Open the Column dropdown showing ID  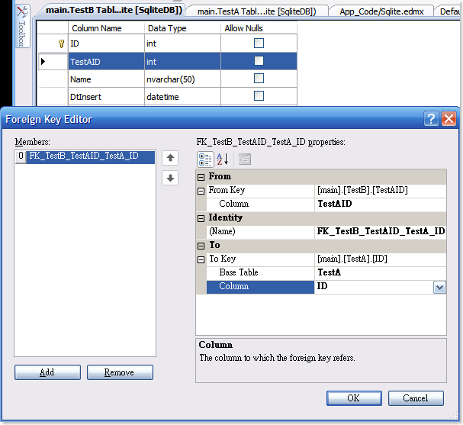pos(439,287)
